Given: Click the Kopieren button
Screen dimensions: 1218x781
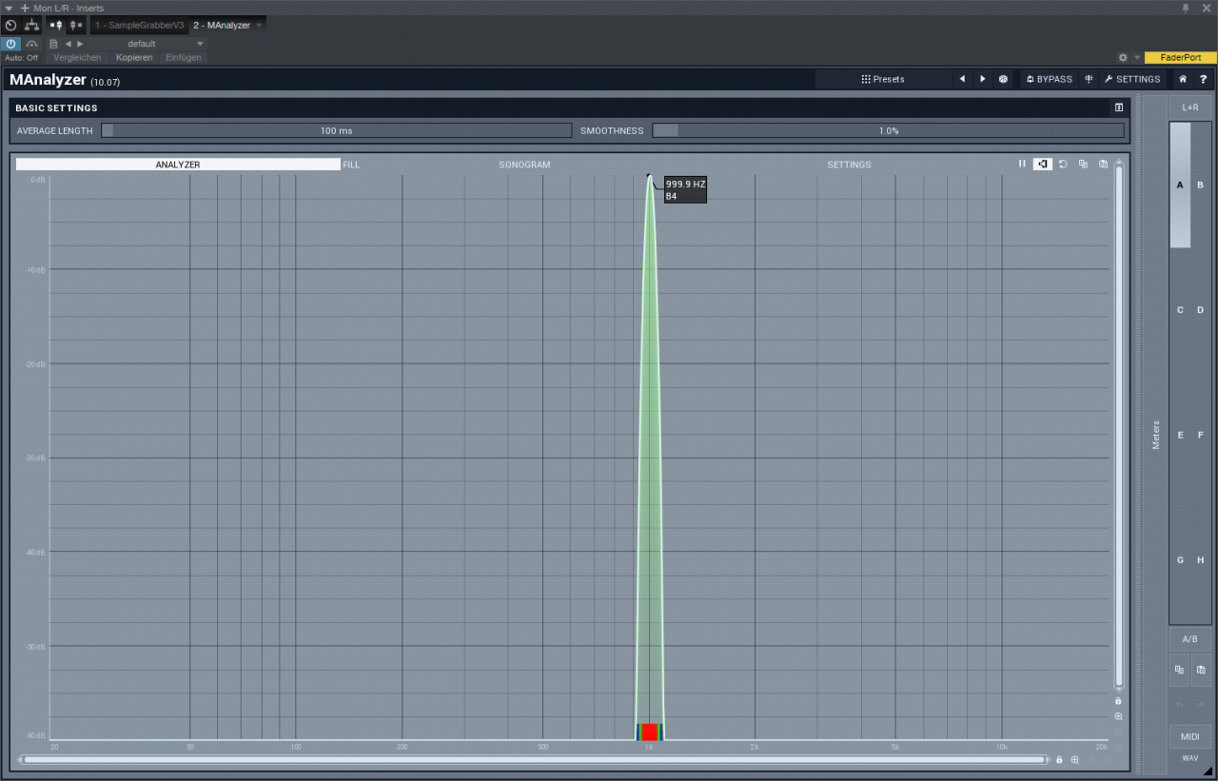Looking at the screenshot, I should click(134, 57).
